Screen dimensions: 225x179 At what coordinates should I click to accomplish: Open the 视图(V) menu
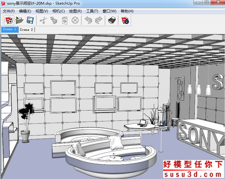[x=42, y=11]
